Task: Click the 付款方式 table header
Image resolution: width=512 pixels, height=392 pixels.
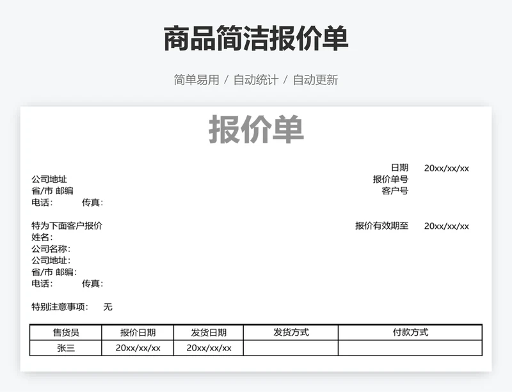Action: (410, 333)
